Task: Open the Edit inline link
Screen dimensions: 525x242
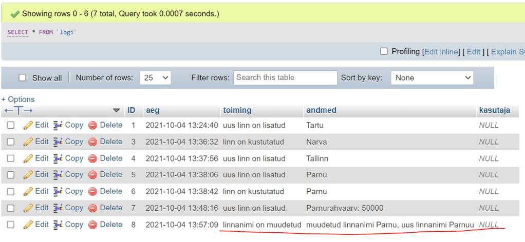Action: pos(441,51)
